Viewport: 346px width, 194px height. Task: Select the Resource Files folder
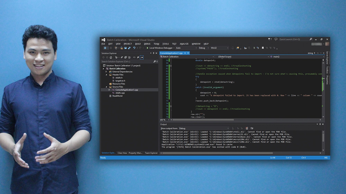[x=119, y=84]
